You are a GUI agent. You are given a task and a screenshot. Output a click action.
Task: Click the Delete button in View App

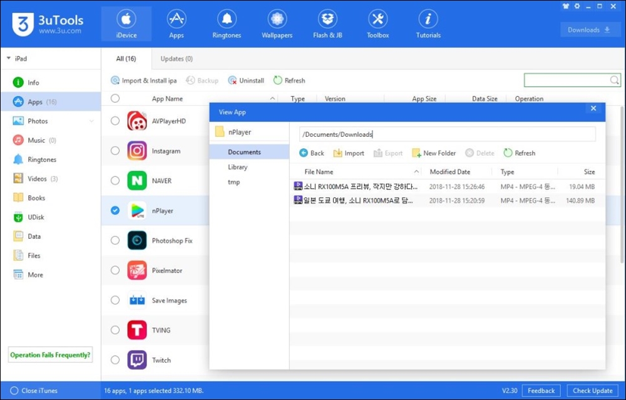[x=480, y=153]
